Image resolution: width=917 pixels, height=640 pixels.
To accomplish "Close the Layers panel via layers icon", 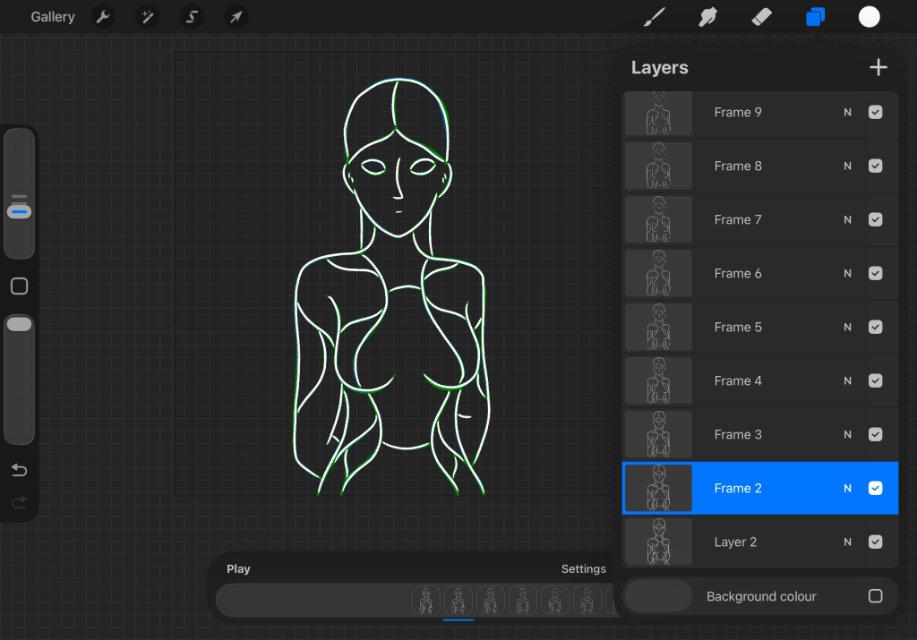I will pyautogui.click(x=815, y=17).
